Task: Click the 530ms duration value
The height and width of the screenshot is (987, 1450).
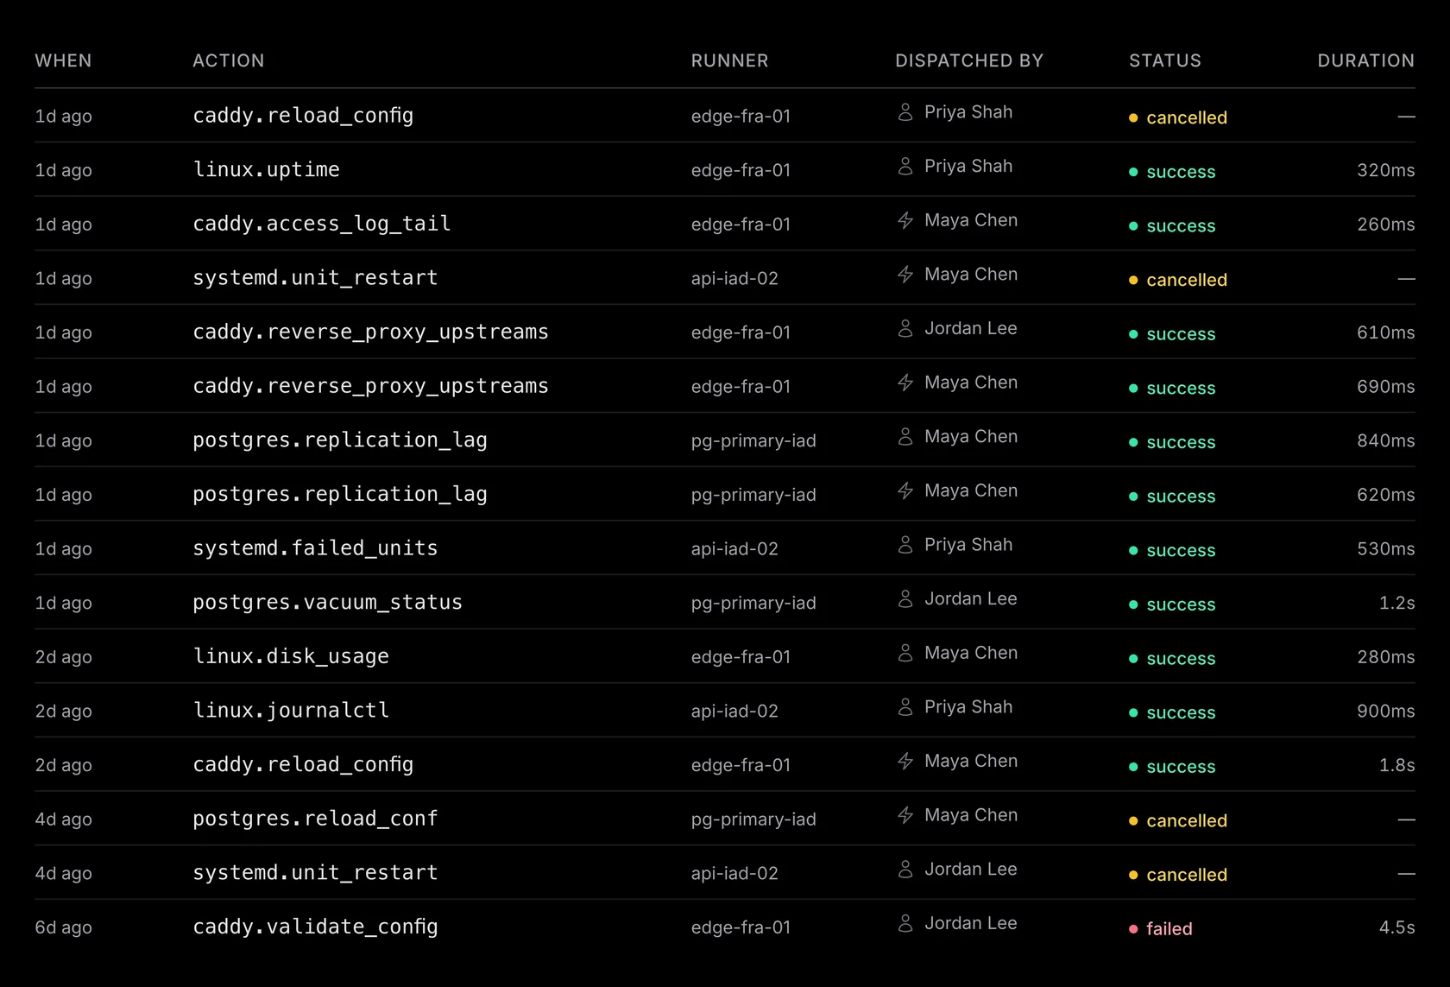Action: coord(1386,549)
